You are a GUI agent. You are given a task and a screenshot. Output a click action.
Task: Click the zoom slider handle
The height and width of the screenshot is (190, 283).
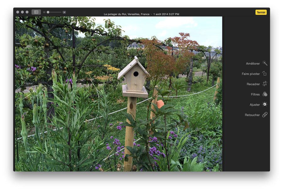[48, 12]
